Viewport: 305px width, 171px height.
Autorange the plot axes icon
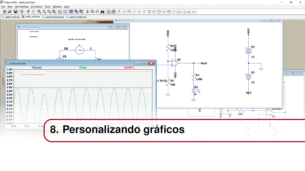[x=65, y=12]
